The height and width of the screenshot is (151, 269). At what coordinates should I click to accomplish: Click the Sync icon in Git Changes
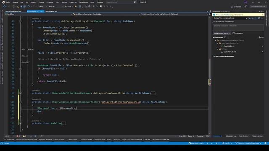pos(259,18)
